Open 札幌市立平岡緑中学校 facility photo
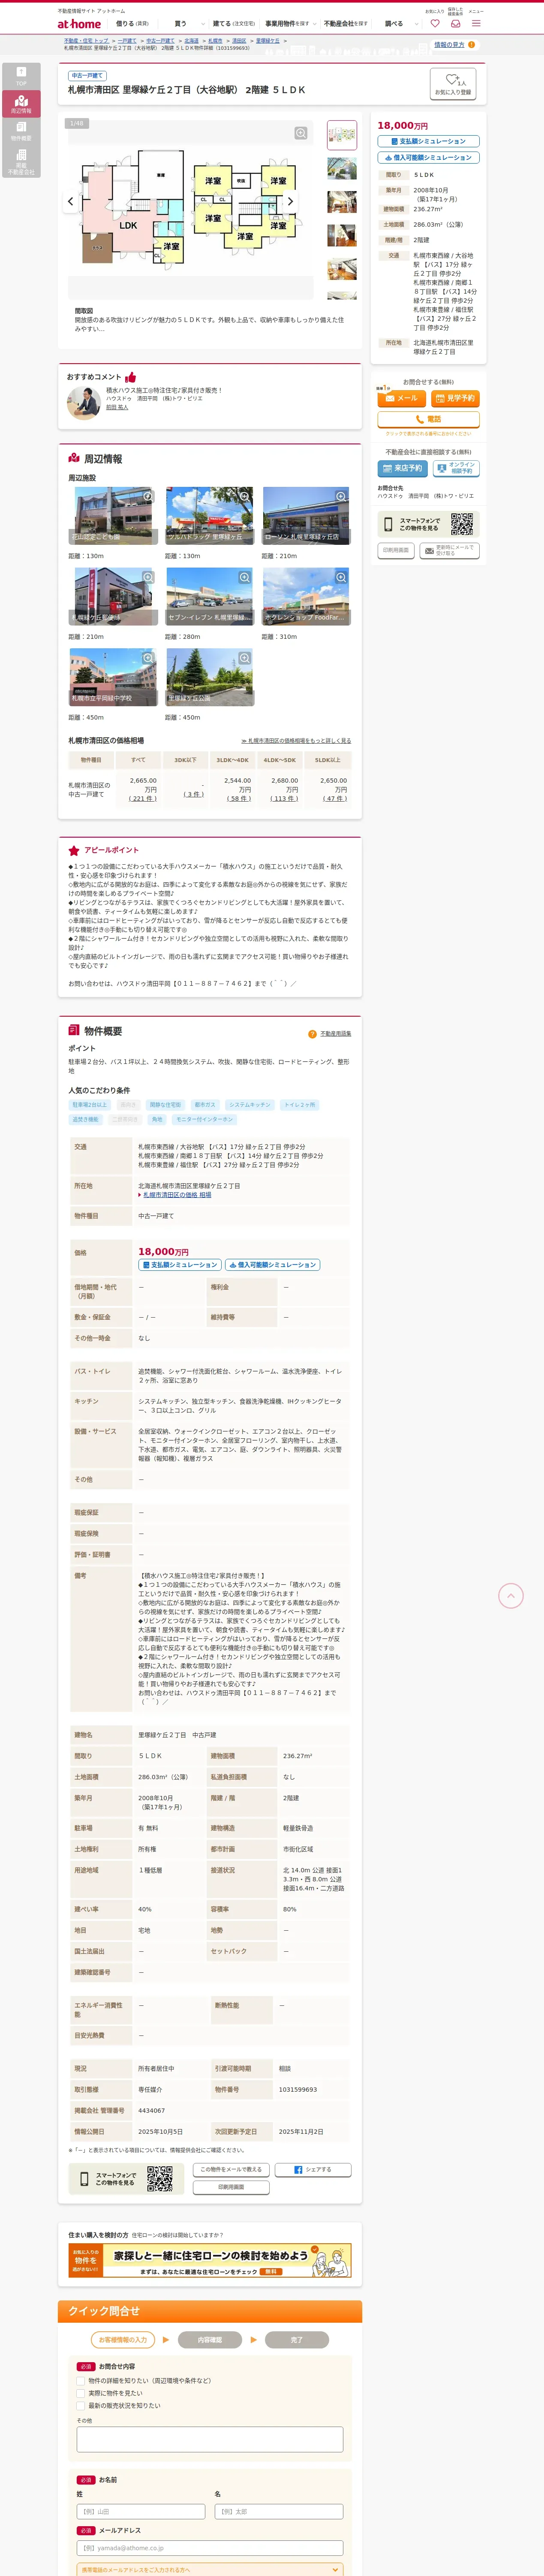 [x=113, y=677]
